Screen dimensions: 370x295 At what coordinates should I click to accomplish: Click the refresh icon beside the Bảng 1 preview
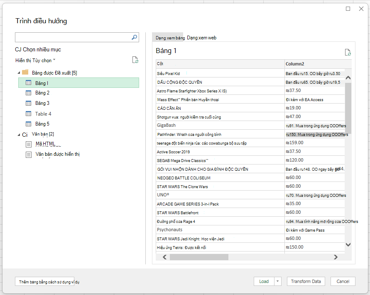pyautogui.click(x=348, y=52)
